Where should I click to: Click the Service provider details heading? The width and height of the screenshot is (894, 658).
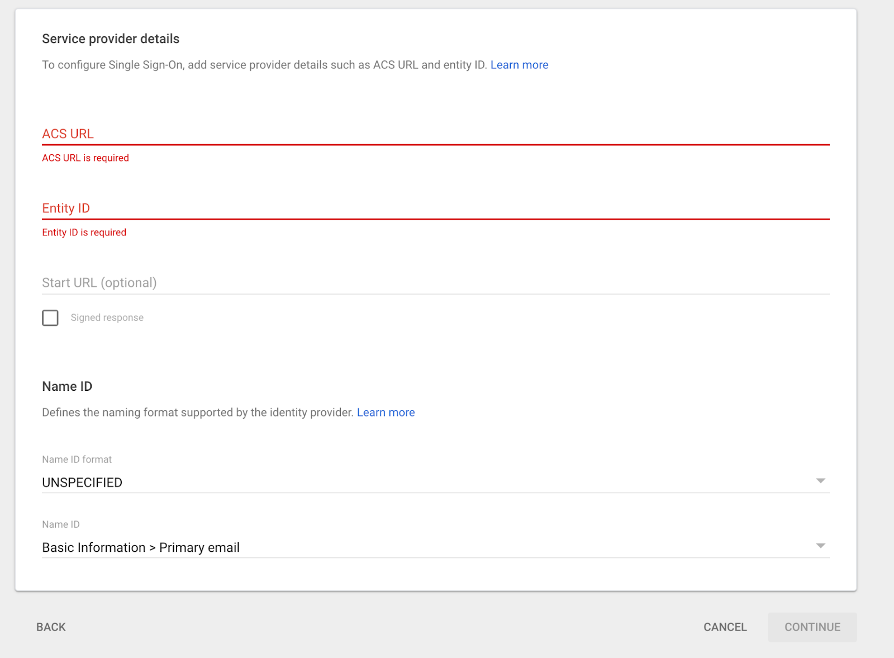(x=110, y=39)
